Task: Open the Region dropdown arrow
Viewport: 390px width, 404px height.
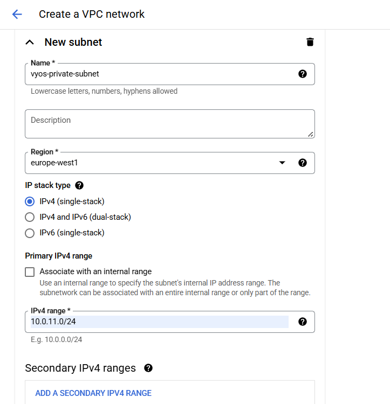Action: (282, 163)
